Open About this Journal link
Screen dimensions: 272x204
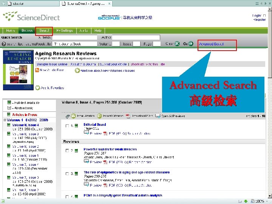tap(83, 64)
